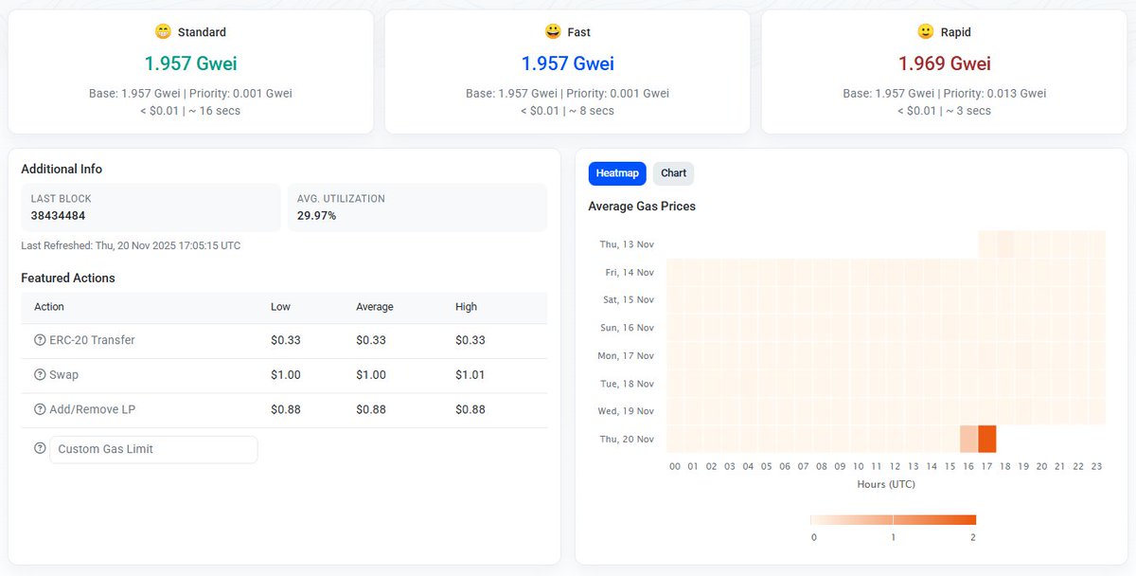Click the Average column header
The image size is (1136, 576).
(x=374, y=307)
